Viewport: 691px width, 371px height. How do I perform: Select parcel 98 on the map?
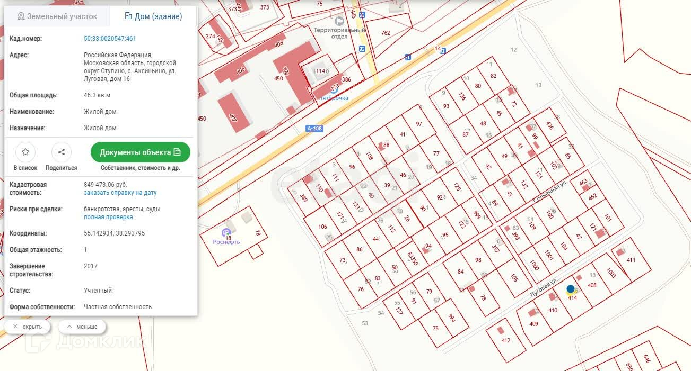pos(478,260)
